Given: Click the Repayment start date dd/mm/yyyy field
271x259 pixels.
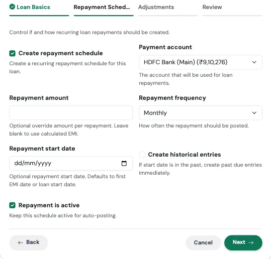Looking at the screenshot, I should [x=71, y=164].
